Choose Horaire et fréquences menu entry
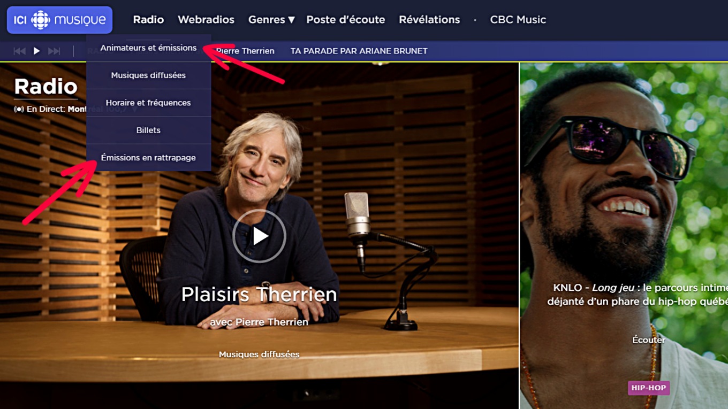Viewport: 728px width, 409px height. (149, 103)
